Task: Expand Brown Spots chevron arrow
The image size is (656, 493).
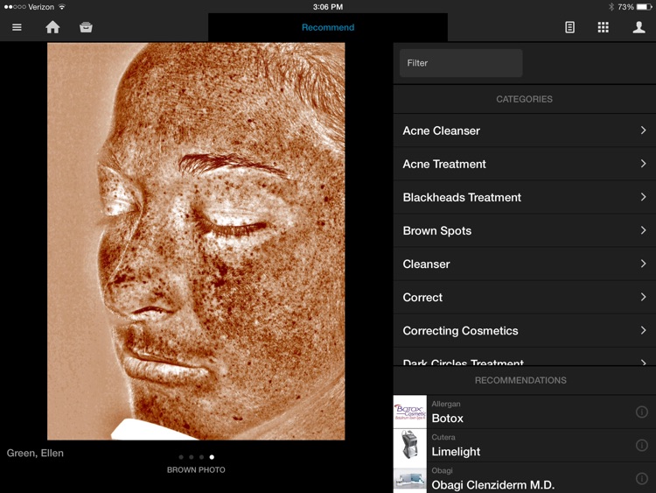Action: [x=643, y=230]
